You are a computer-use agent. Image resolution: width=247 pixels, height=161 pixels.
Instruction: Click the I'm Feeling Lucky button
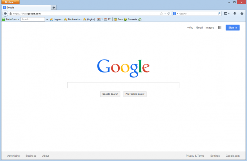(x=135, y=94)
